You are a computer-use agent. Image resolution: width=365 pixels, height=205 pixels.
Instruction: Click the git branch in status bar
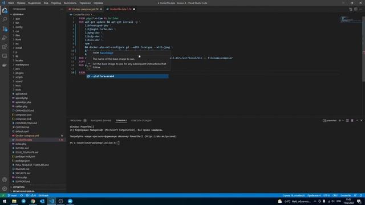(x=13, y=195)
